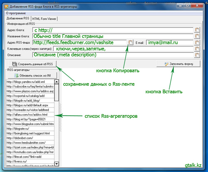Focus the Ключевые слова input field
The width and height of the screenshot is (208, 172).
pyautogui.click(x=123, y=49)
